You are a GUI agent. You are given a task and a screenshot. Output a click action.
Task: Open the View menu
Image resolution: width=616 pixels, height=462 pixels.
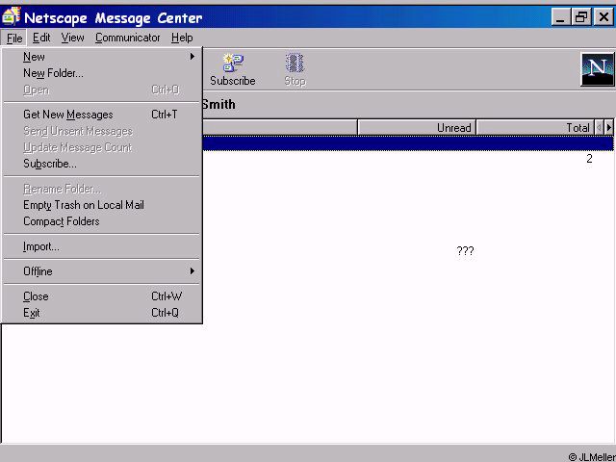click(72, 38)
